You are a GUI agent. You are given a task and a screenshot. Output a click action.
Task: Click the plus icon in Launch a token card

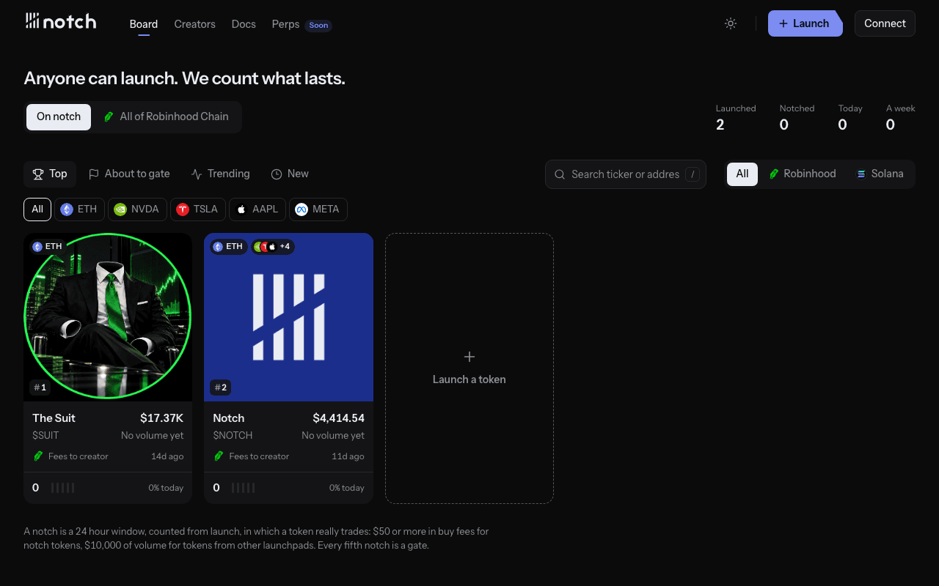coord(469,357)
